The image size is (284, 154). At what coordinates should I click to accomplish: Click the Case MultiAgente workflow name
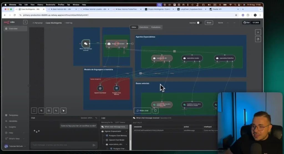tap(54, 23)
